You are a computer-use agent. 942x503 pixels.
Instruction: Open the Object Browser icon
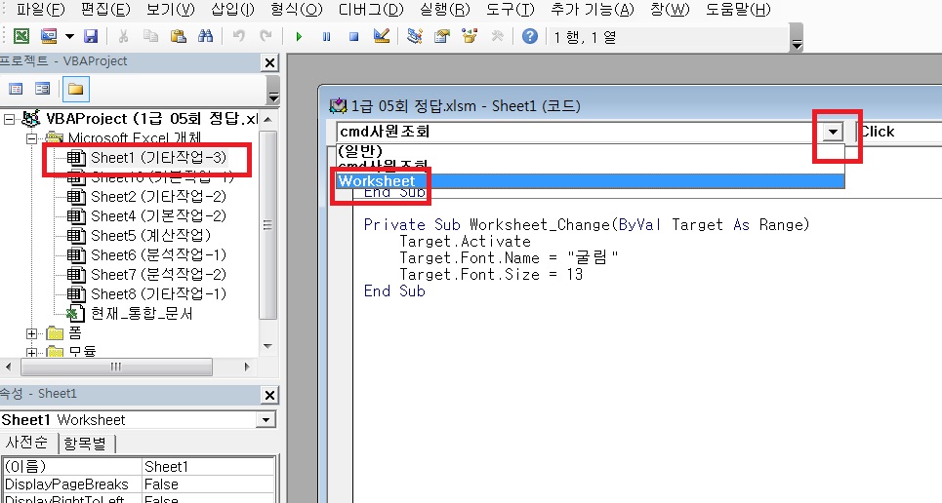470,36
